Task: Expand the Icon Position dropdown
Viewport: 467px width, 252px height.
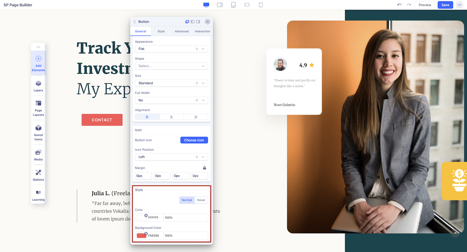Action: click(x=203, y=157)
